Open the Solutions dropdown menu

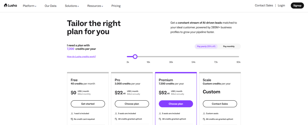[x=72, y=6]
